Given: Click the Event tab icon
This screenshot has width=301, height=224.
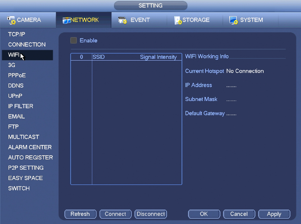Looking at the screenshot, I should [123, 20].
